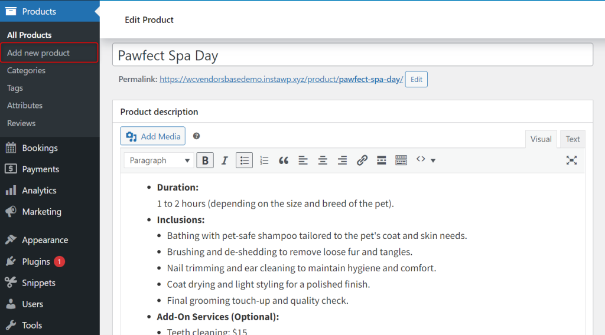Screen dimensions: 605x335
Task: Click the Snippets scissors icon
Action: (11, 283)
